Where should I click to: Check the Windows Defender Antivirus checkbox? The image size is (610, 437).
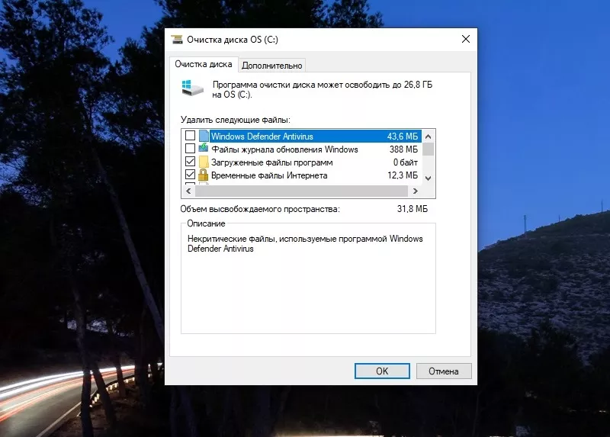pos(190,136)
